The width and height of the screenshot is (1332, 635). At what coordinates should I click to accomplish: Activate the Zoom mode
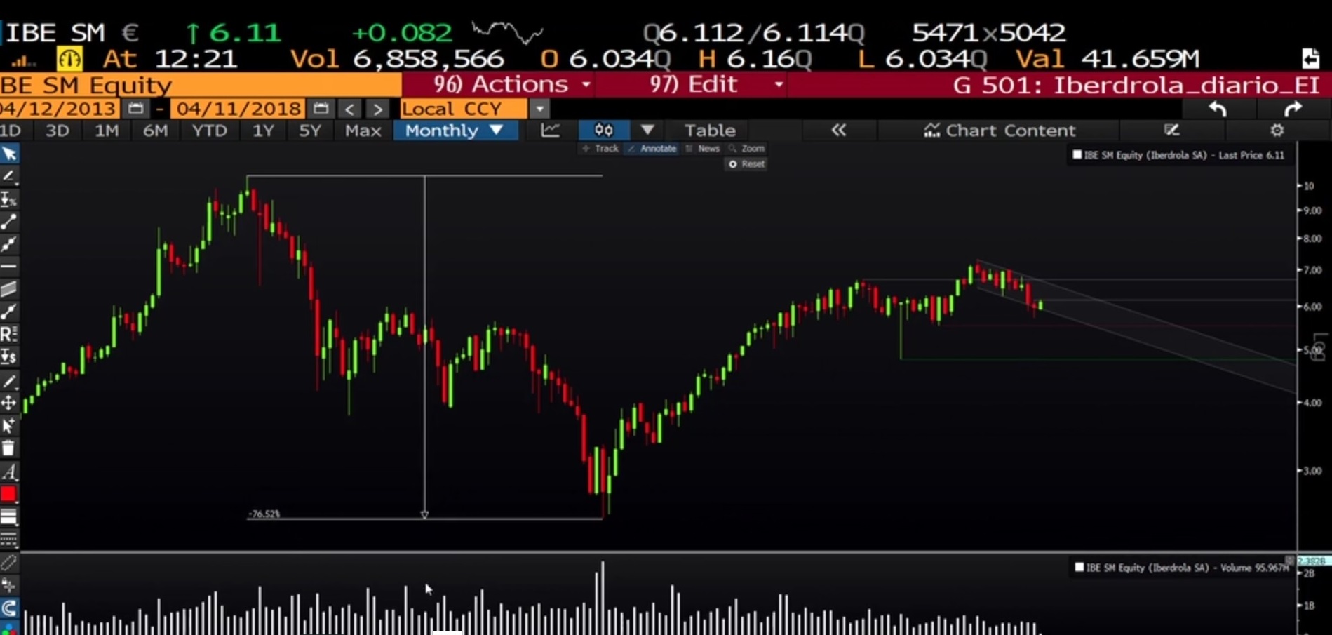coord(747,149)
